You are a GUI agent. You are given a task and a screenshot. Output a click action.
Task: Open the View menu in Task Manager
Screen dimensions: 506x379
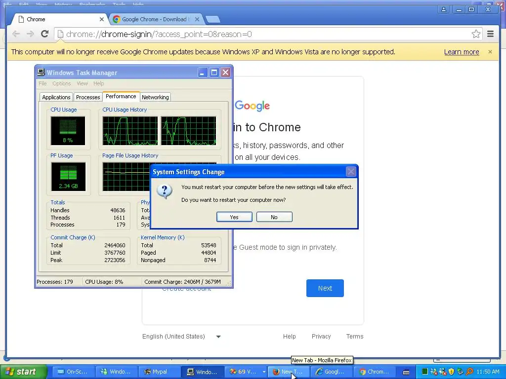(x=82, y=83)
